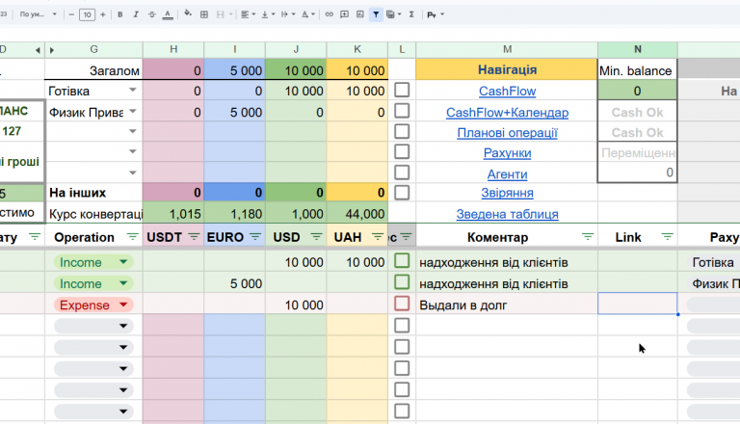Screen dimensions: 740x424
Task: Select column J header
Action: coord(296,49)
